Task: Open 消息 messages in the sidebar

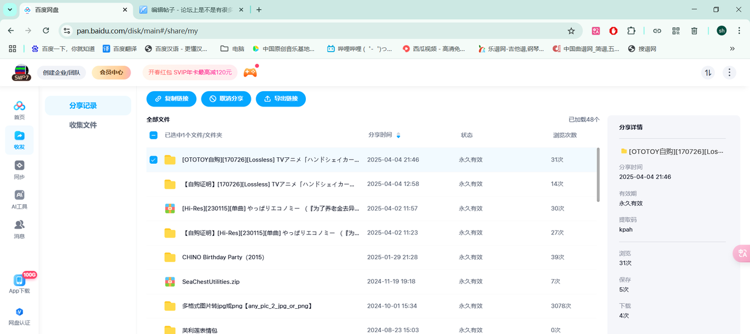Action: (x=19, y=229)
